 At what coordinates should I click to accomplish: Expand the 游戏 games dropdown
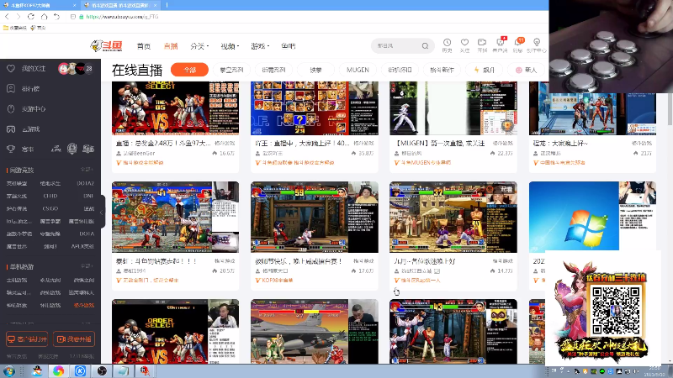point(260,46)
